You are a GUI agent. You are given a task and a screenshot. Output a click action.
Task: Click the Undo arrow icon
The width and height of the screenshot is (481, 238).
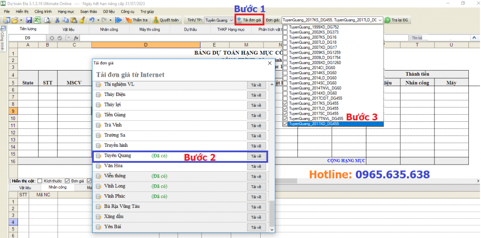click(x=92, y=20)
